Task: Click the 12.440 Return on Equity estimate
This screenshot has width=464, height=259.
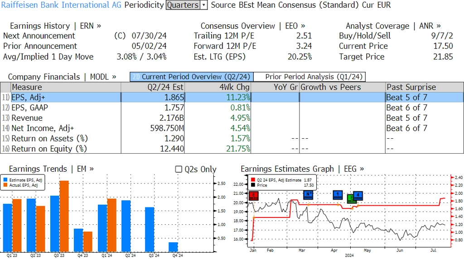Action: point(172,149)
